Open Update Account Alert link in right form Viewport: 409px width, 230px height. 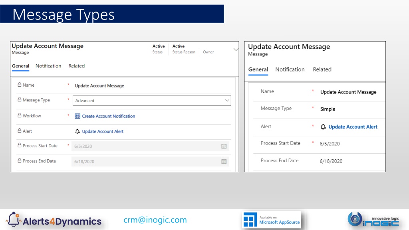(353, 127)
